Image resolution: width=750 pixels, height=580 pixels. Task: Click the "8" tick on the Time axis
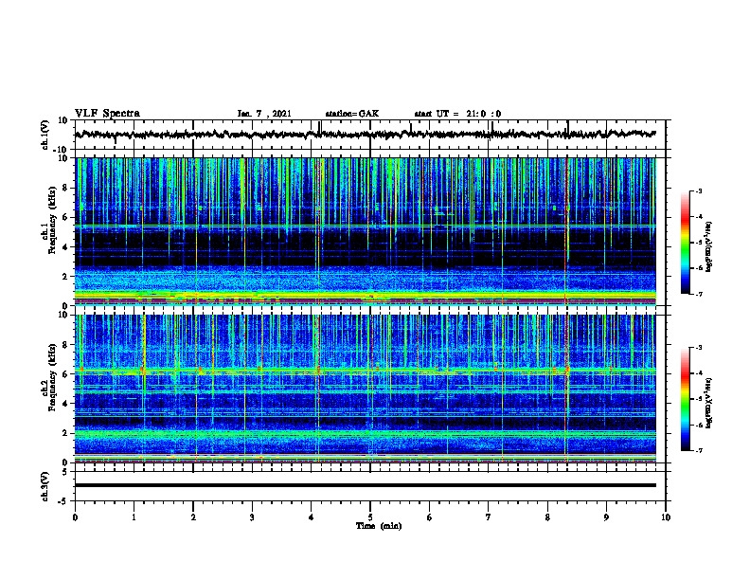tap(547, 517)
